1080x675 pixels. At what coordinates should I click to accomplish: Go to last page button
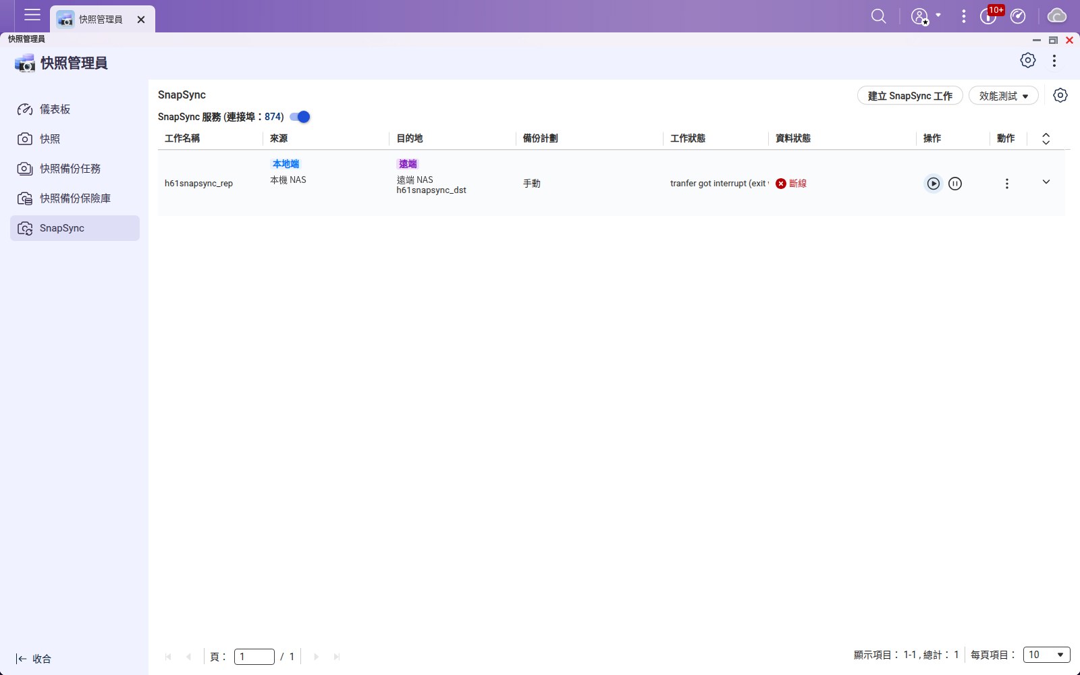336,656
